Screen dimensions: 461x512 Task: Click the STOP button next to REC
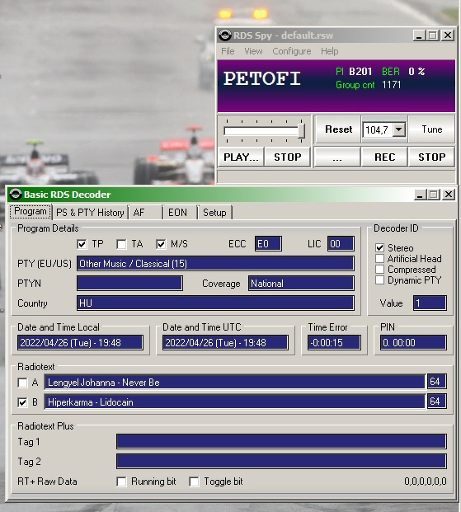point(431,157)
